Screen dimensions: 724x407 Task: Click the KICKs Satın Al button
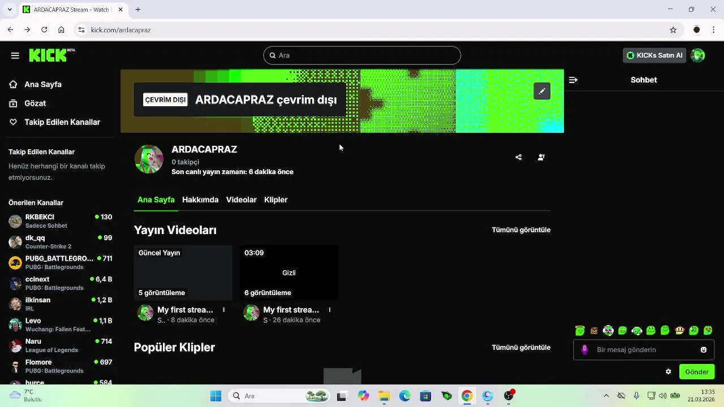point(654,55)
